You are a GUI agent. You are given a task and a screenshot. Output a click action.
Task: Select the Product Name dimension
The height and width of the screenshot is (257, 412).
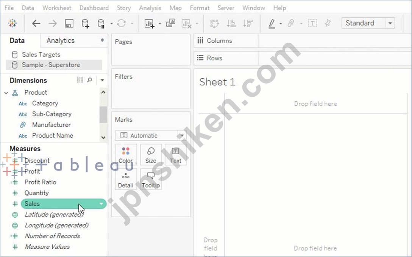[53, 136]
